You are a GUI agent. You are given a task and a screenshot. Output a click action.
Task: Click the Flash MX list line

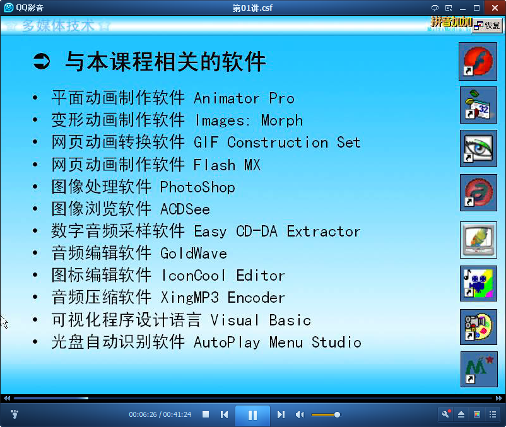pyautogui.click(x=156, y=165)
